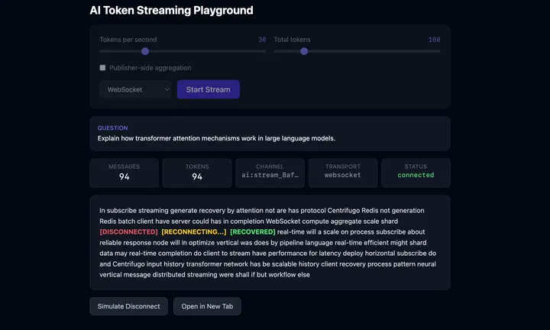Click the Total tokens slider handle
Screen dimensions: 550x330
304,51
